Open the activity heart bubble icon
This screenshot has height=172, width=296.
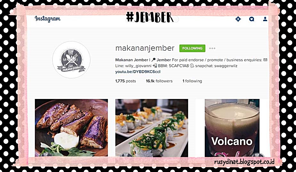coord(252,19)
